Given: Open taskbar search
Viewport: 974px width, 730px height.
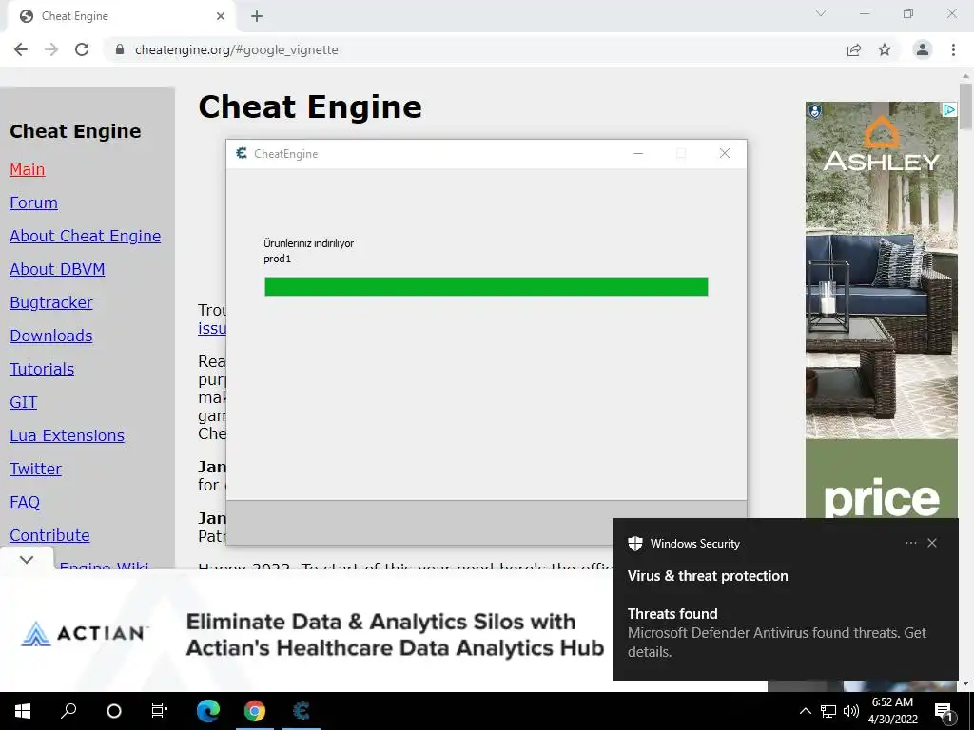Looking at the screenshot, I should (68, 711).
